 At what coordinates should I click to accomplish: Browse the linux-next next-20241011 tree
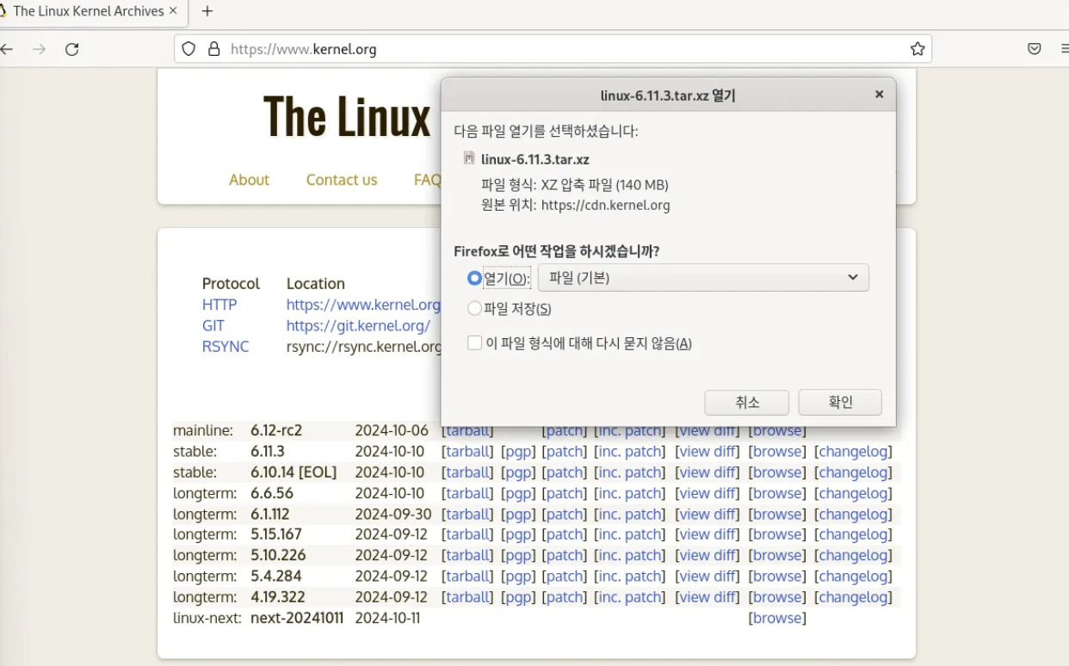(778, 618)
